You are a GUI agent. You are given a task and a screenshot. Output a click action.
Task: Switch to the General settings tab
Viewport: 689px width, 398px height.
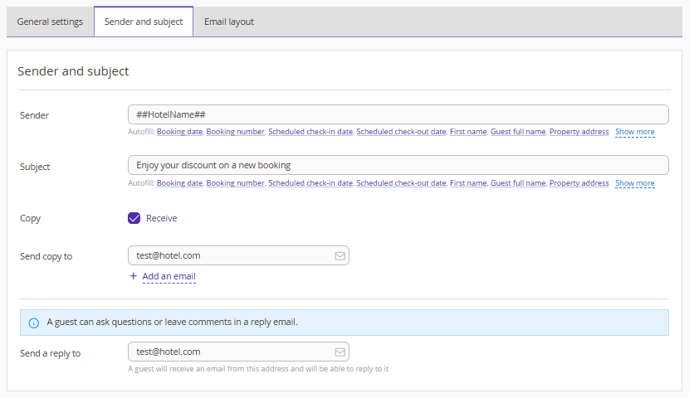coord(50,22)
